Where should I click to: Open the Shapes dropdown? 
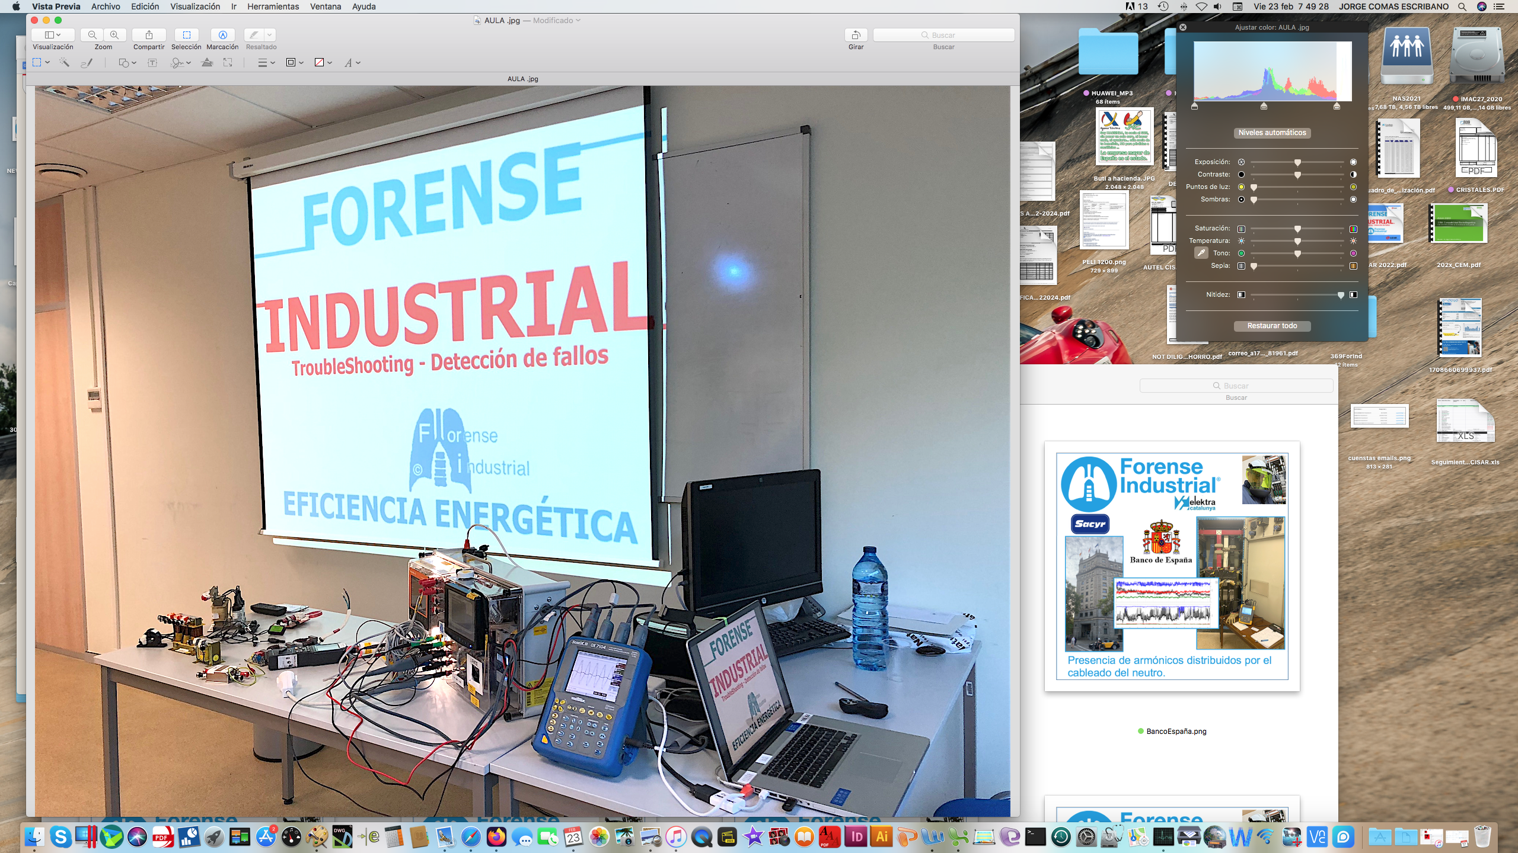pos(127,63)
